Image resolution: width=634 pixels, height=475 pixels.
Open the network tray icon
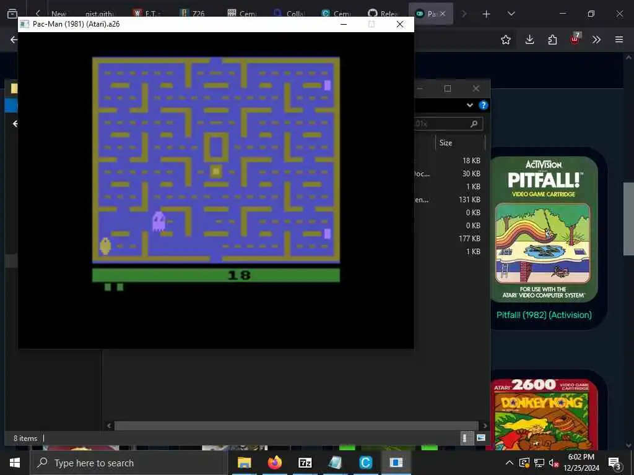coord(539,463)
